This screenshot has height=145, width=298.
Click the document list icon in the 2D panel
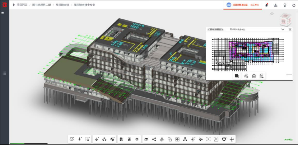[261, 76]
